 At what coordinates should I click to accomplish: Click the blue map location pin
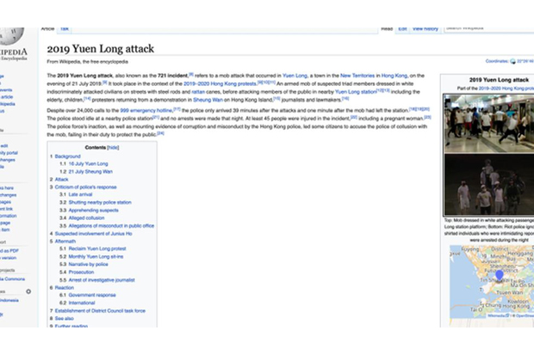click(x=500, y=275)
